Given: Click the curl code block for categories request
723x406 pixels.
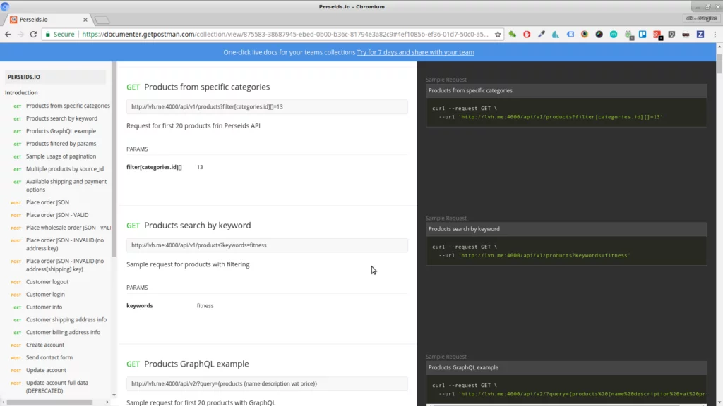Looking at the screenshot, I should click(x=566, y=112).
